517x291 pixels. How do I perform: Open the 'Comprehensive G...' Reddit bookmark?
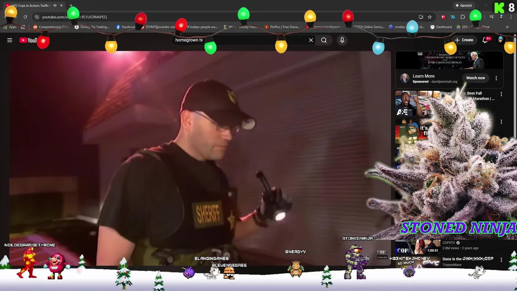[x=51, y=27]
